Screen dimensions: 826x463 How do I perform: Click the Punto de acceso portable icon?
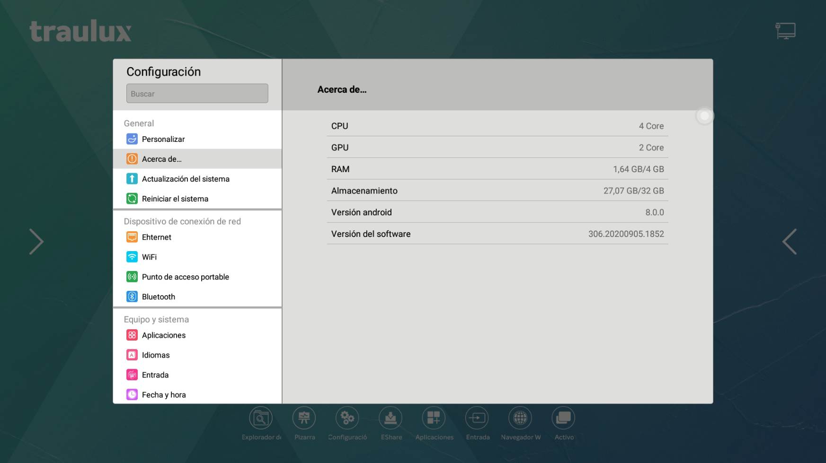(132, 277)
